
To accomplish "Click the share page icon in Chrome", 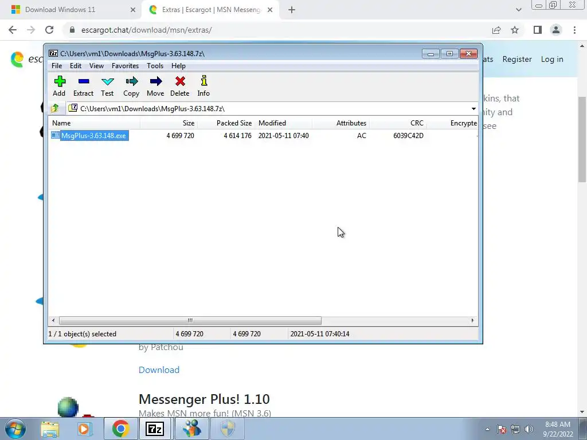I will (x=496, y=30).
